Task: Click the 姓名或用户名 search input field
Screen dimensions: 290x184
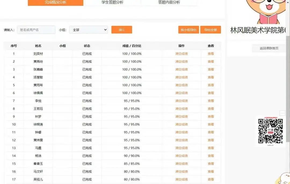Action: 36,30
